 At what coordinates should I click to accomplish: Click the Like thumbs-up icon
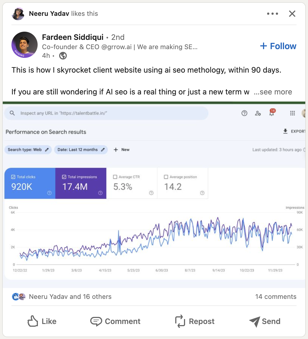point(33,321)
